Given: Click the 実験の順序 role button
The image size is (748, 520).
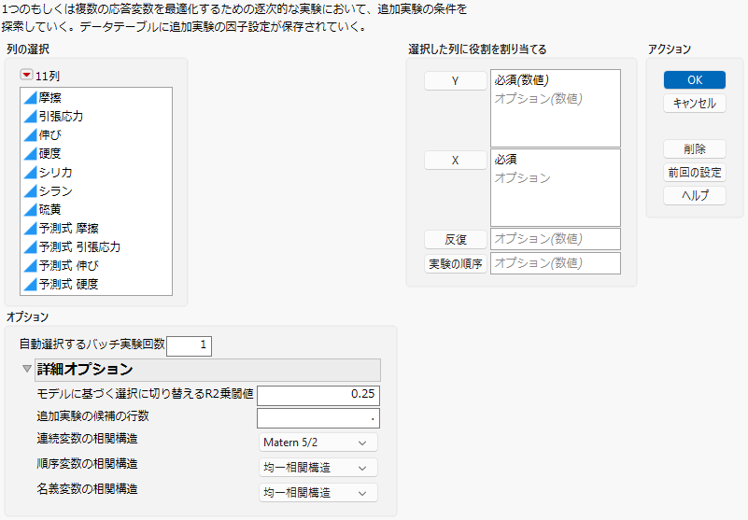Looking at the screenshot, I should 456,264.
